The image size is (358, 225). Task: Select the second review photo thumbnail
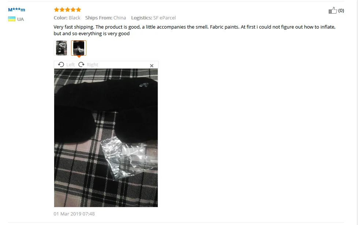click(x=79, y=48)
